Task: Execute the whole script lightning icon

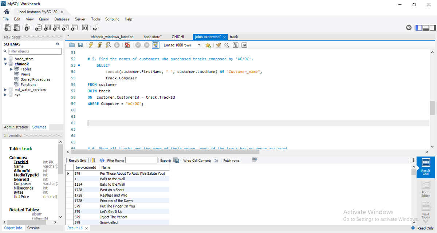Action: point(91,45)
